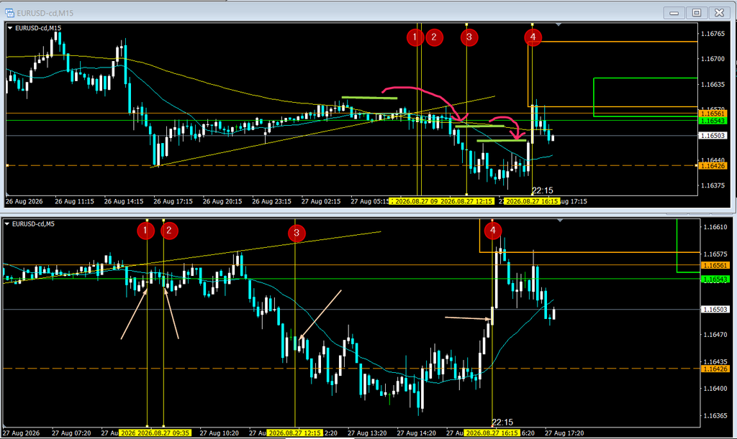Click red marker 1 in the M5 chart

pos(145,231)
